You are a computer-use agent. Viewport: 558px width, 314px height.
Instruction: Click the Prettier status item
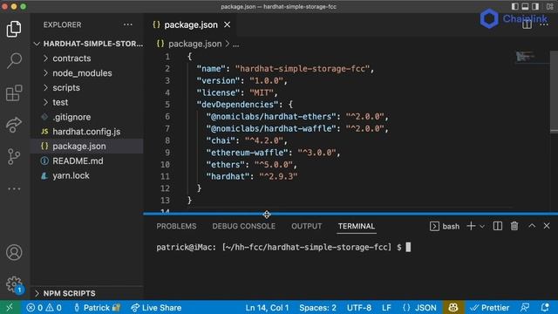(x=489, y=308)
